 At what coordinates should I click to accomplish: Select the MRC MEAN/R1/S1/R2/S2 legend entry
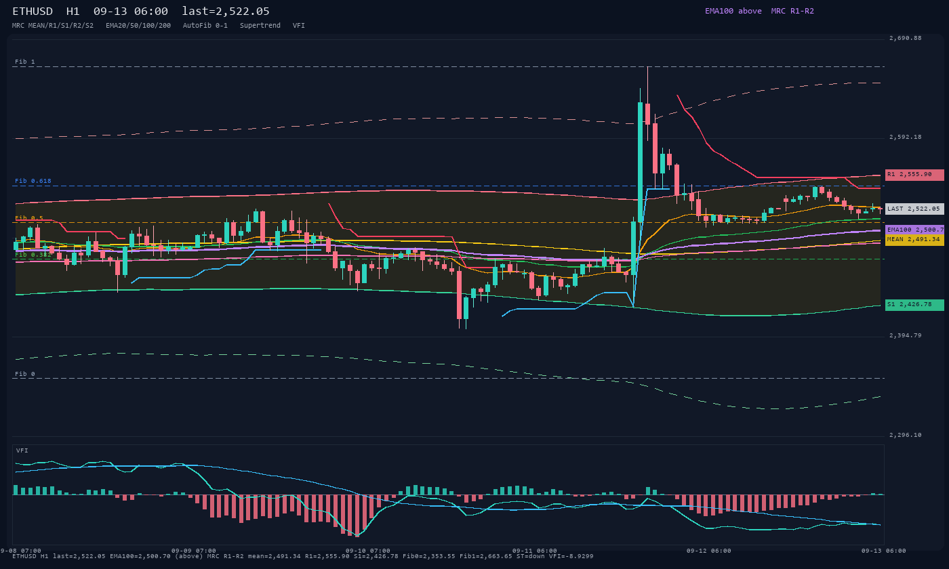[x=53, y=26]
